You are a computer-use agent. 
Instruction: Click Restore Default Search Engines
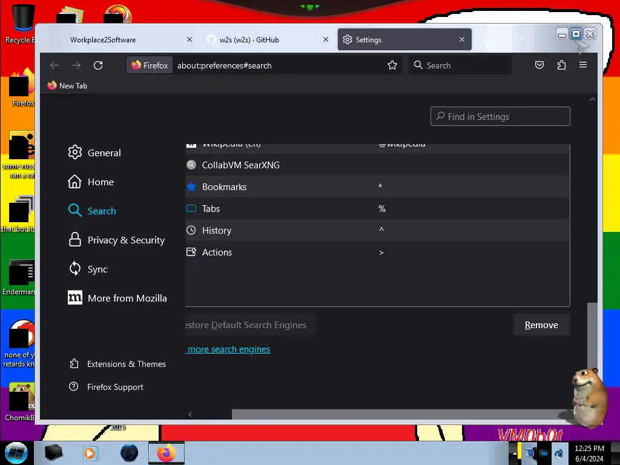249,325
